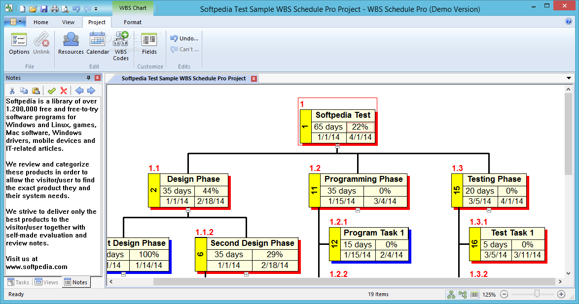
Task: Open the Resources dialog
Action: [71, 43]
